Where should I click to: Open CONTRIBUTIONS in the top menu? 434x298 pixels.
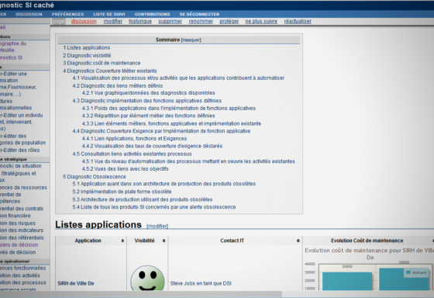point(152,15)
